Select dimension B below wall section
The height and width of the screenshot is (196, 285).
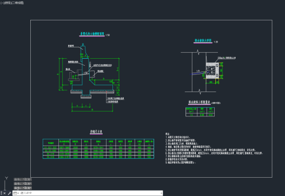[92, 109]
